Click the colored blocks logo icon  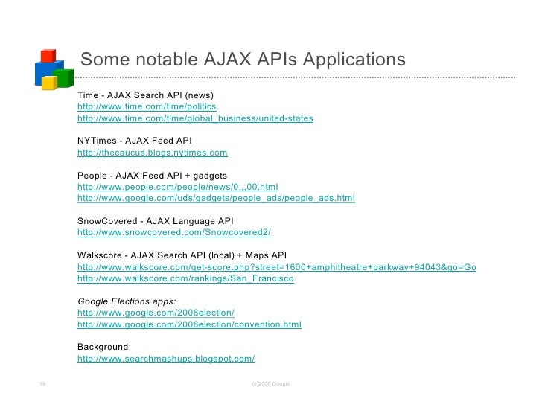tap(54, 69)
